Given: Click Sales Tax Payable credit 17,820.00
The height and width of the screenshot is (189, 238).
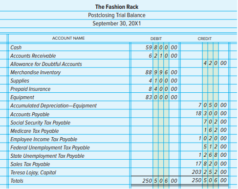Looking at the screenshot, I should pyautogui.click(x=211, y=164).
